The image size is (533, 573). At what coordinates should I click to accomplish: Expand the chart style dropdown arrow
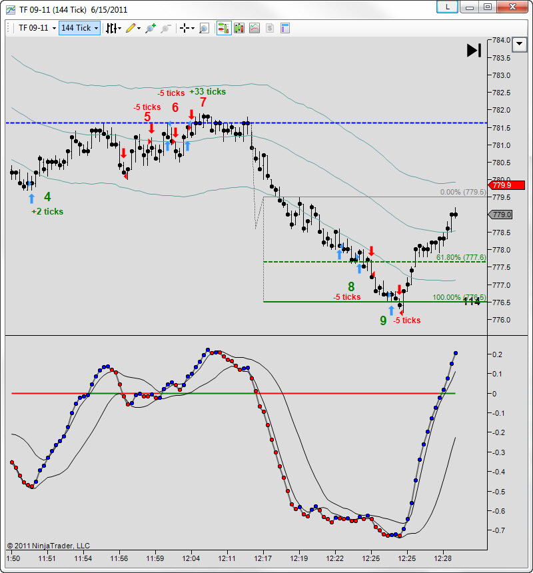coord(119,29)
